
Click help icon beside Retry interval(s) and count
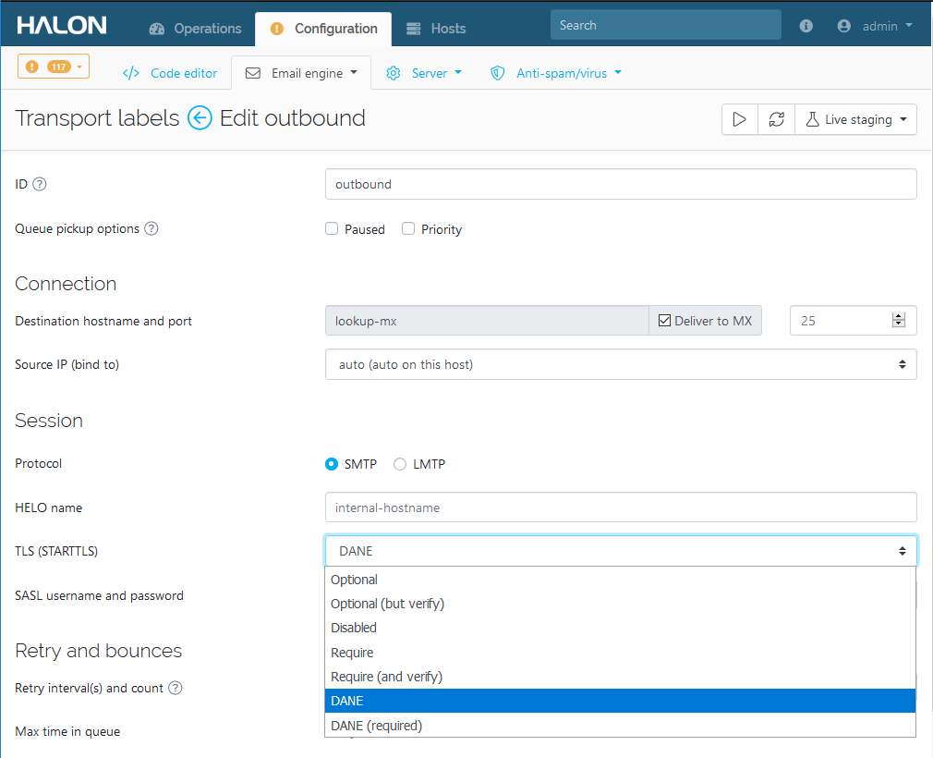tap(176, 688)
